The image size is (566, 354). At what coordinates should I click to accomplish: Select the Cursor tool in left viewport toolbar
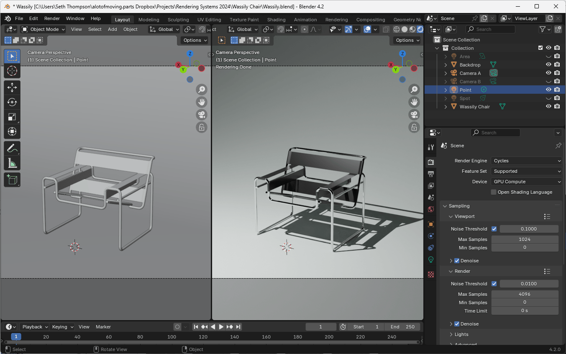(x=12, y=70)
